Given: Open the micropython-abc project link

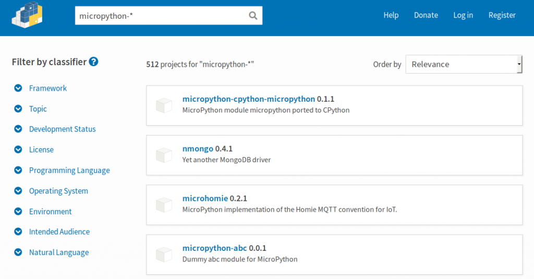Looking at the screenshot, I should (x=214, y=248).
